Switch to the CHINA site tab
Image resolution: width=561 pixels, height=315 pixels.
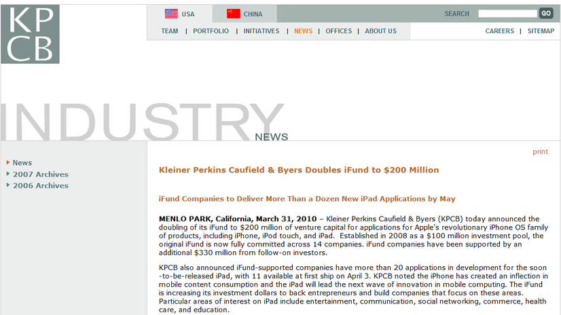245,14
